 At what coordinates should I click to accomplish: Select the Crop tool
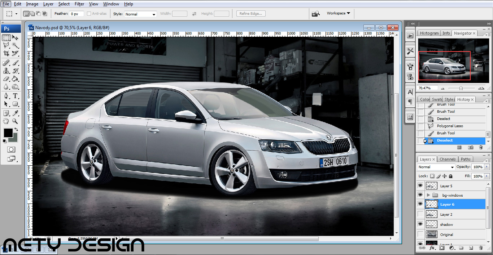tap(6, 53)
